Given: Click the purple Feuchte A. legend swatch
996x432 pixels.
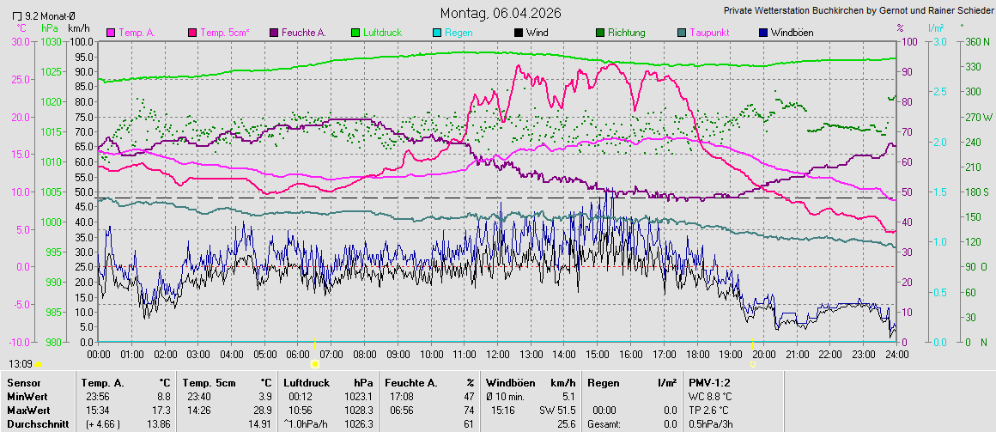Looking at the screenshot, I should click(275, 33).
